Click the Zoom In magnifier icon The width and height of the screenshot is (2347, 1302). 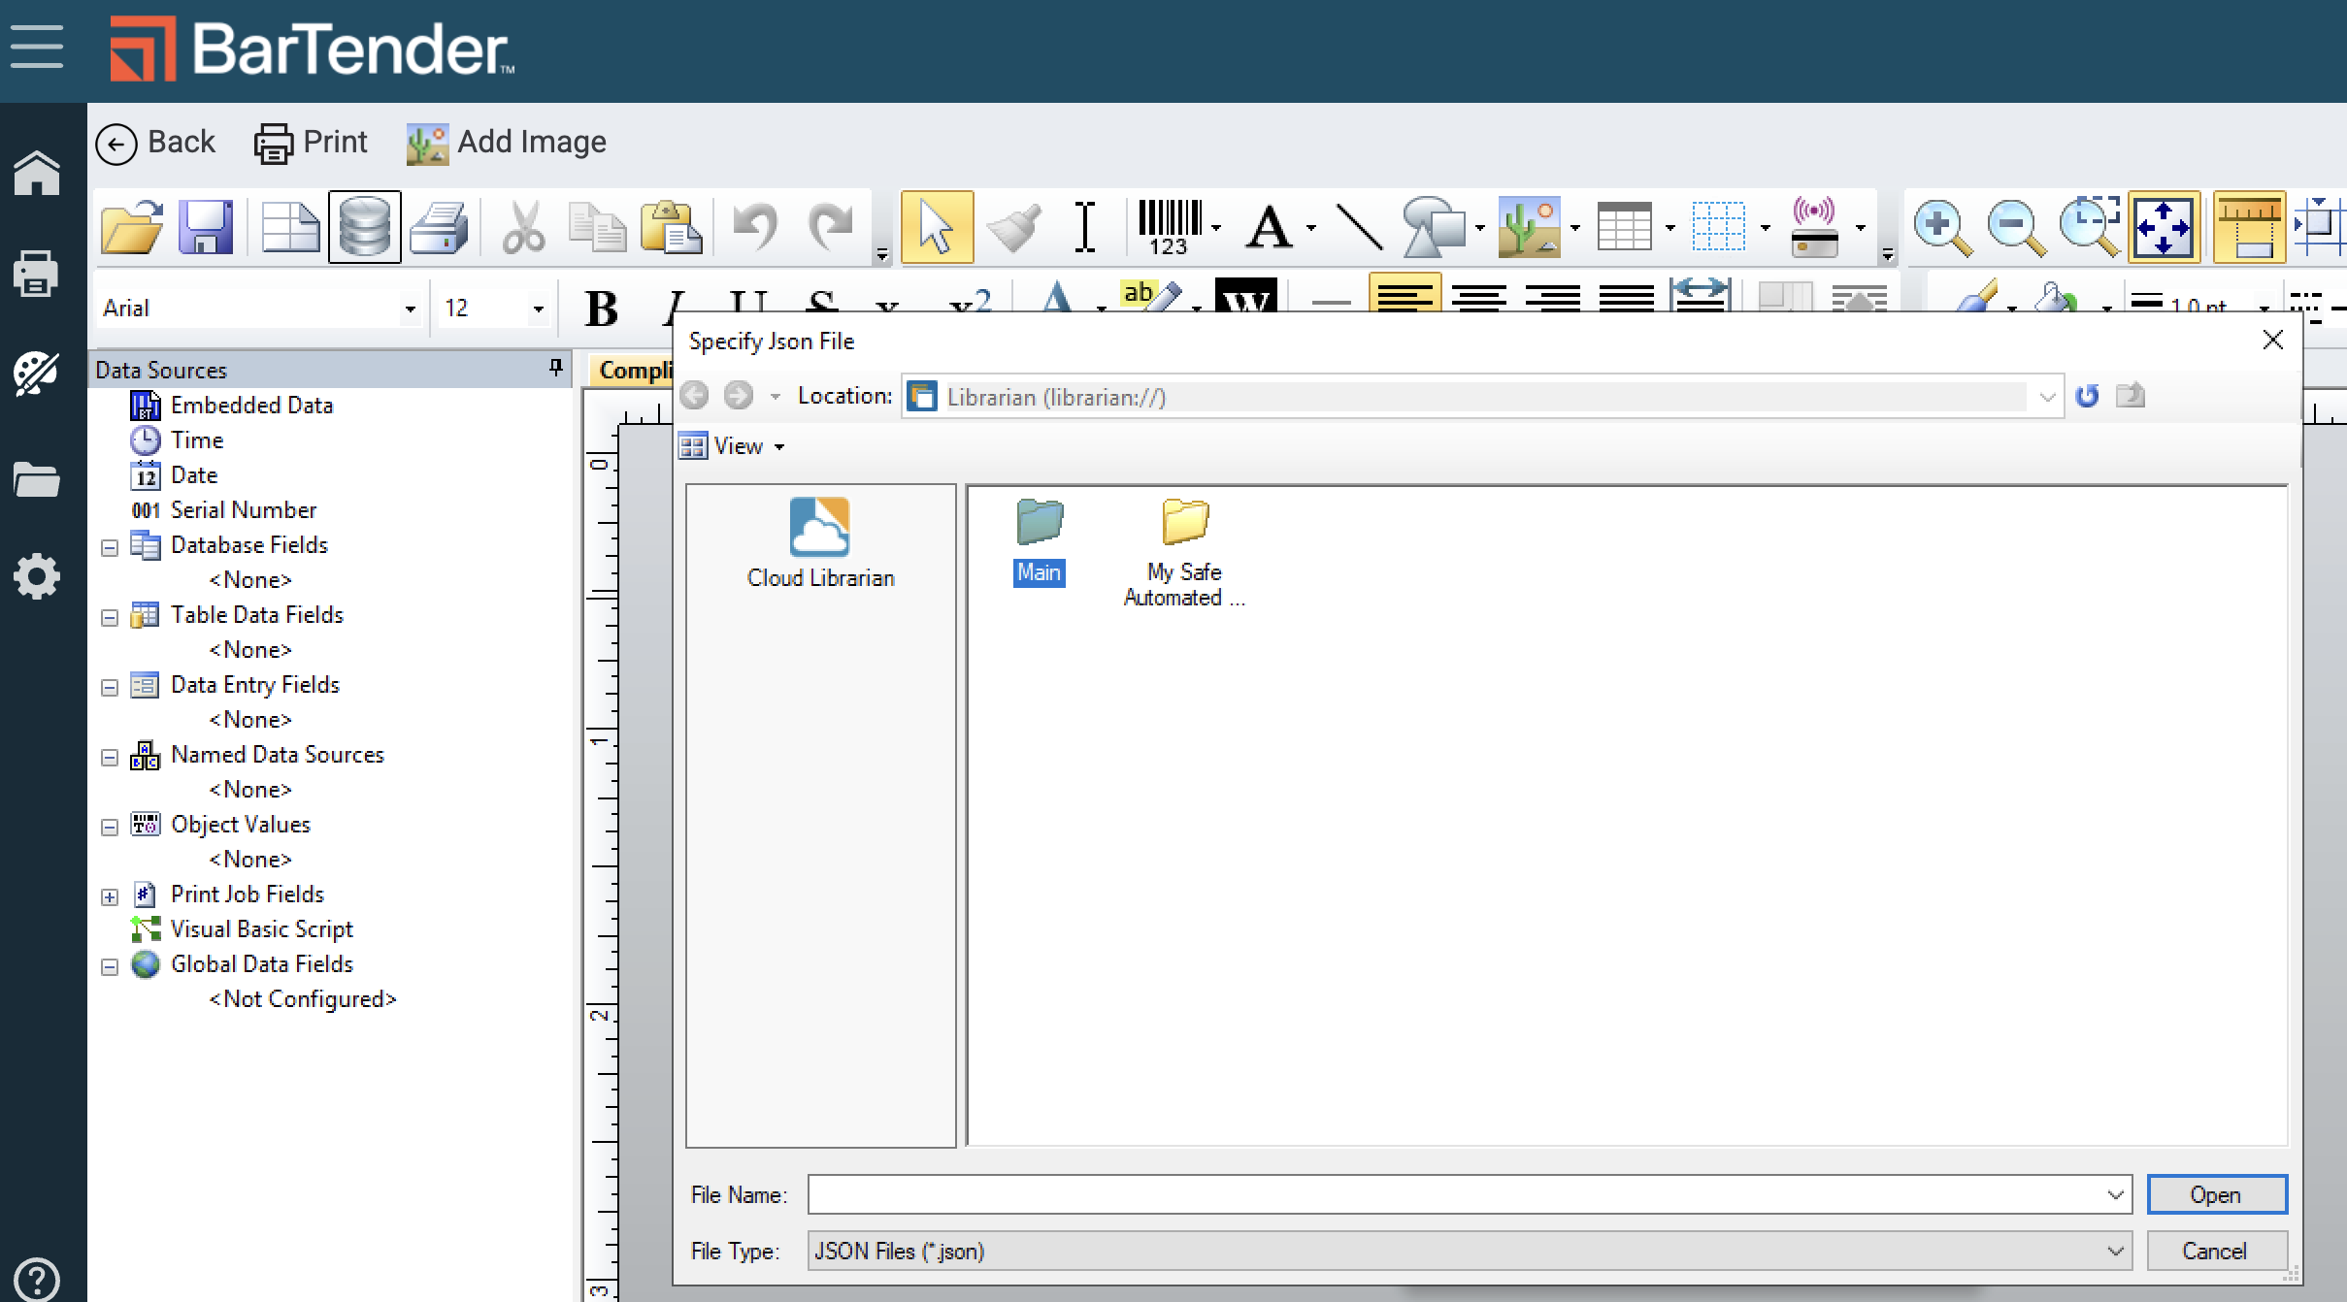(1940, 227)
